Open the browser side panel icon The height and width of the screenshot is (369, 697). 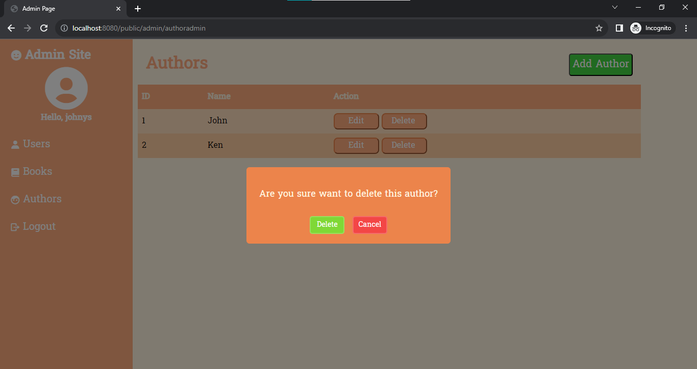pos(619,28)
